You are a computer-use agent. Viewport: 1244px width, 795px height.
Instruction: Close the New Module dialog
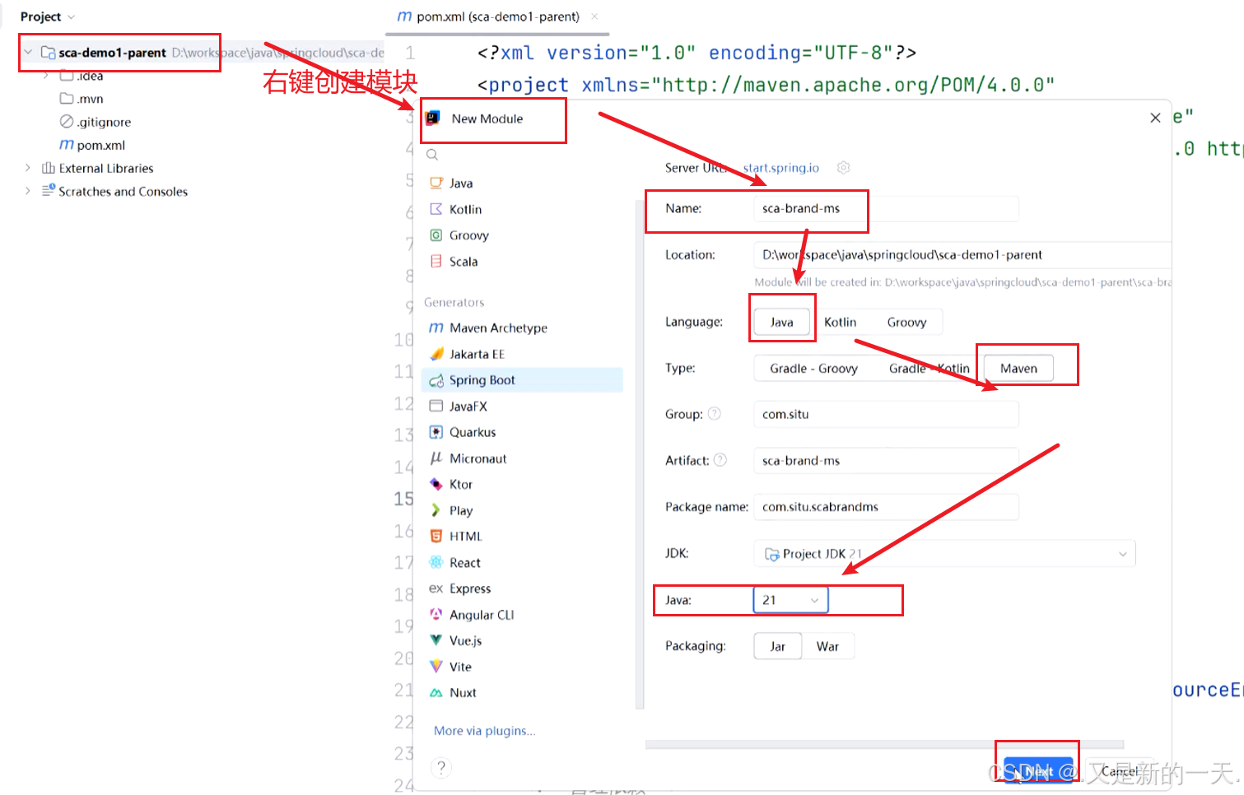(1155, 118)
